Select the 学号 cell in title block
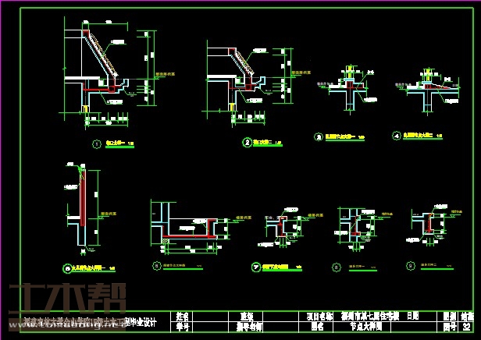Screen dimensions: 481x340 (x=183, y=328)
